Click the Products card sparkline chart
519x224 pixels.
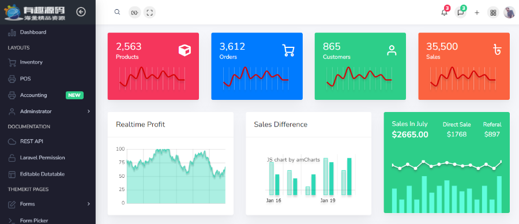152,78
